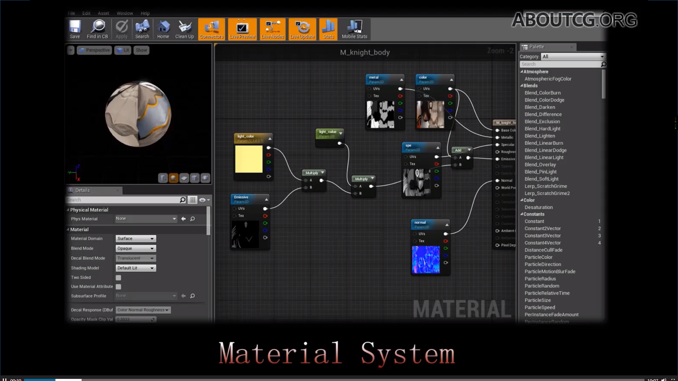Run Clean Up on the graph
Screen dimensions: 678x381
pos(185,29)
